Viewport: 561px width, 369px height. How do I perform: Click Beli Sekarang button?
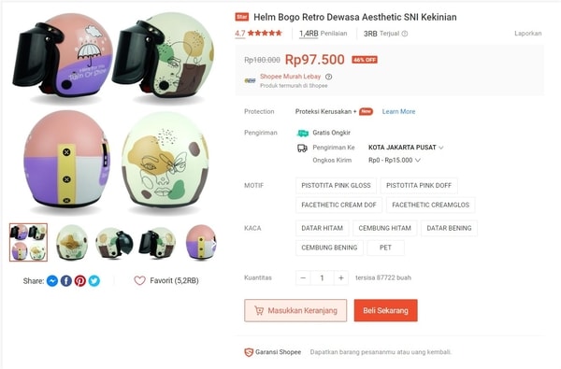pyautogui.click(x=385, y=310)
